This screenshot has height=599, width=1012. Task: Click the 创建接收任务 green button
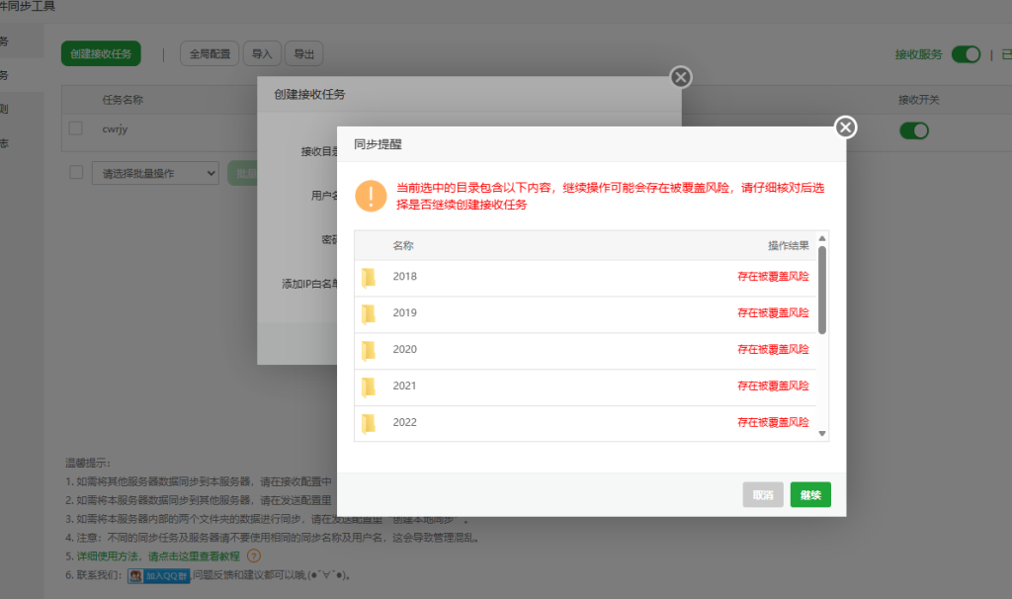click(102, 54)
